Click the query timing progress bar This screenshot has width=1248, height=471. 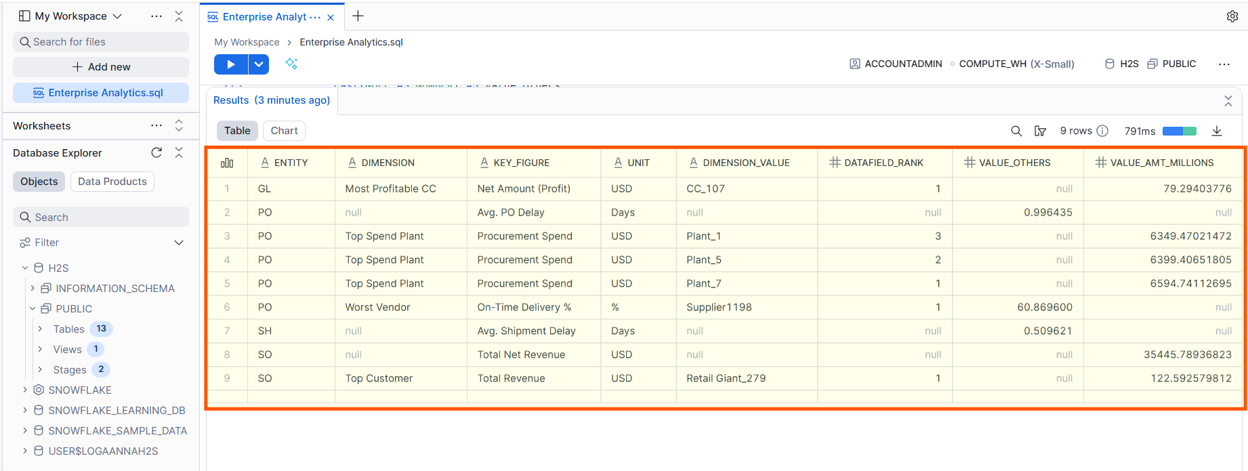click(1179, 131)
